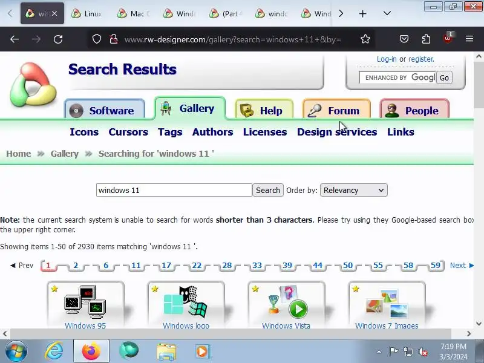Click the browser URL address bar
Image resolution: width=484 pixels, height=363 pixels.
pos(232,39)
